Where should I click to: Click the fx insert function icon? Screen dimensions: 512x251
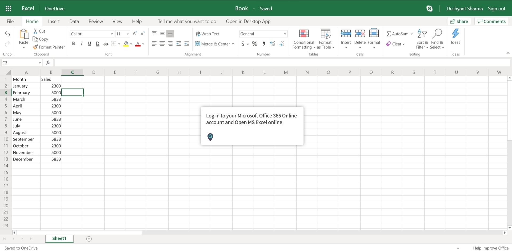pyautogui.click(x=48, y=63)
